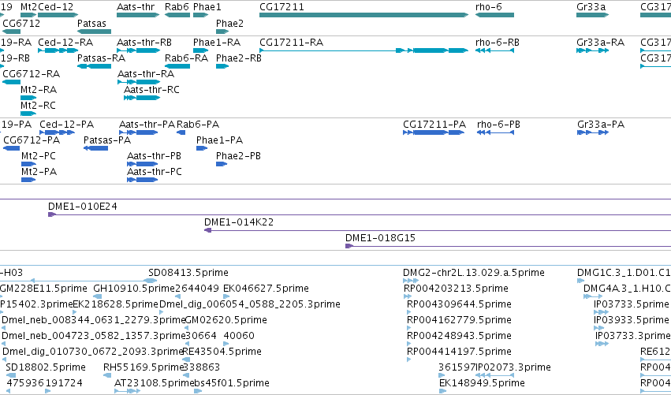Click the Mt2-RC transcript
This screenshot has height=395, width=671.
[28, 114]
